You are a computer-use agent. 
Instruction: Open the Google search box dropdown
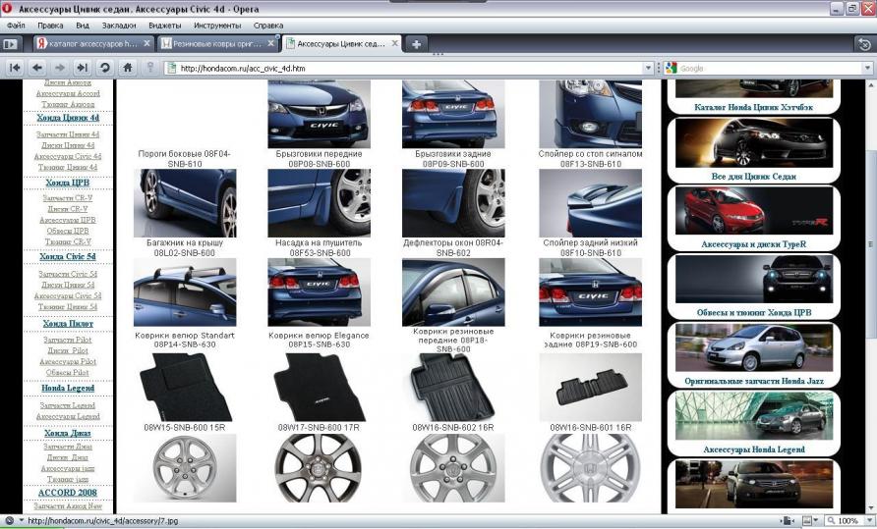pos(867,68)
